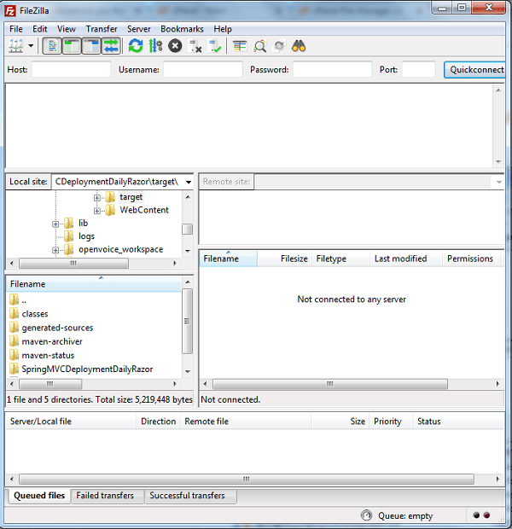
Task: Click the queue Priority column header
Action: (x=391, y=421)
